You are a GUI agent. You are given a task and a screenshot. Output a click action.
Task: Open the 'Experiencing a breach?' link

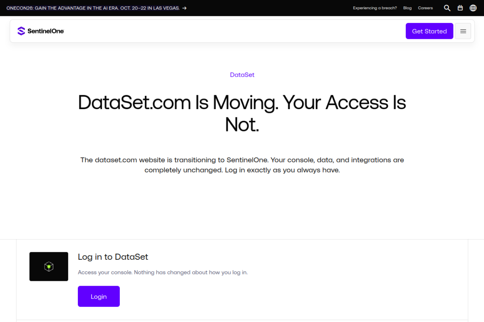point(375,8)
